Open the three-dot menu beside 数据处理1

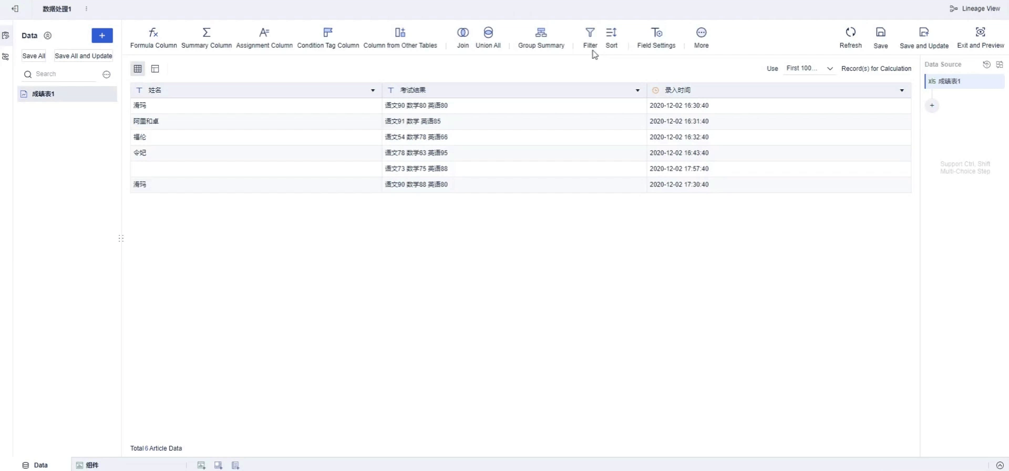(86, 9)
